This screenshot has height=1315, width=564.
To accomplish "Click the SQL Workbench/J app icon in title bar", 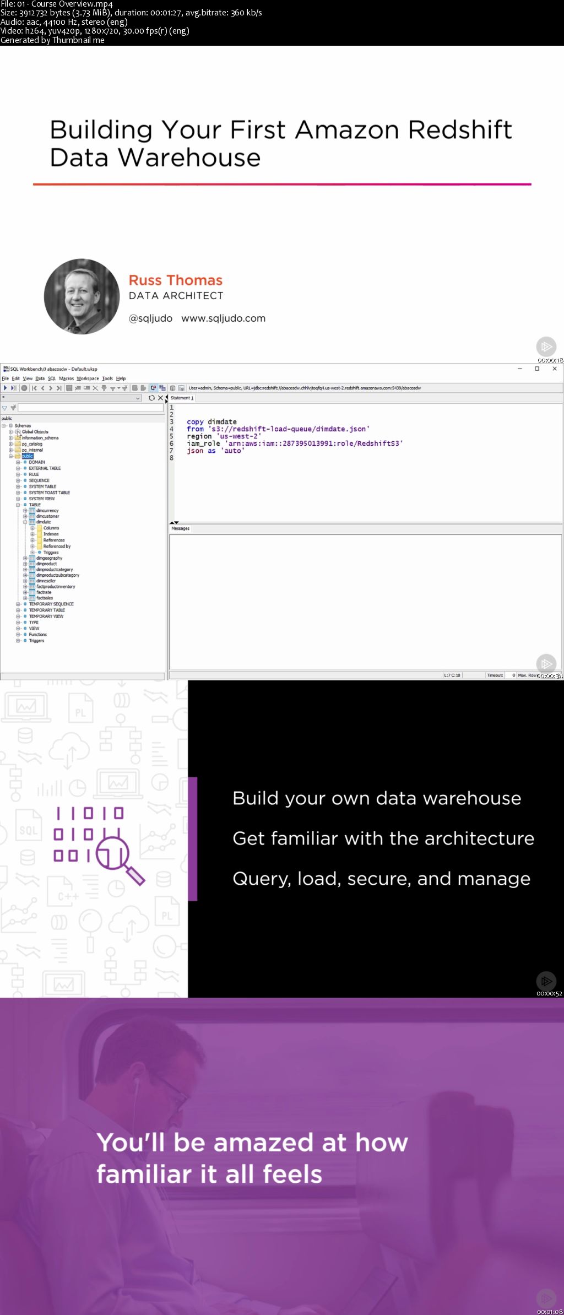I will pos(6,369).
